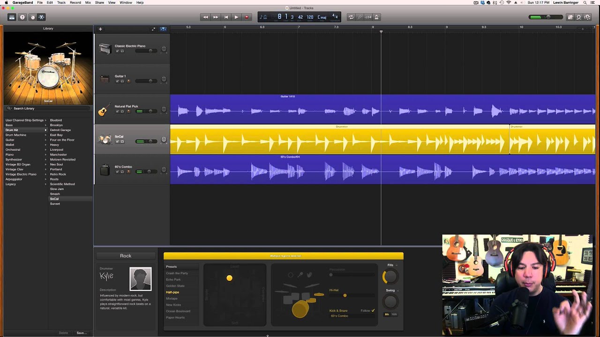Toggle the Follow checkbox for Kick & Snare
Screen dimensions: 600x337
click(373, 310)
